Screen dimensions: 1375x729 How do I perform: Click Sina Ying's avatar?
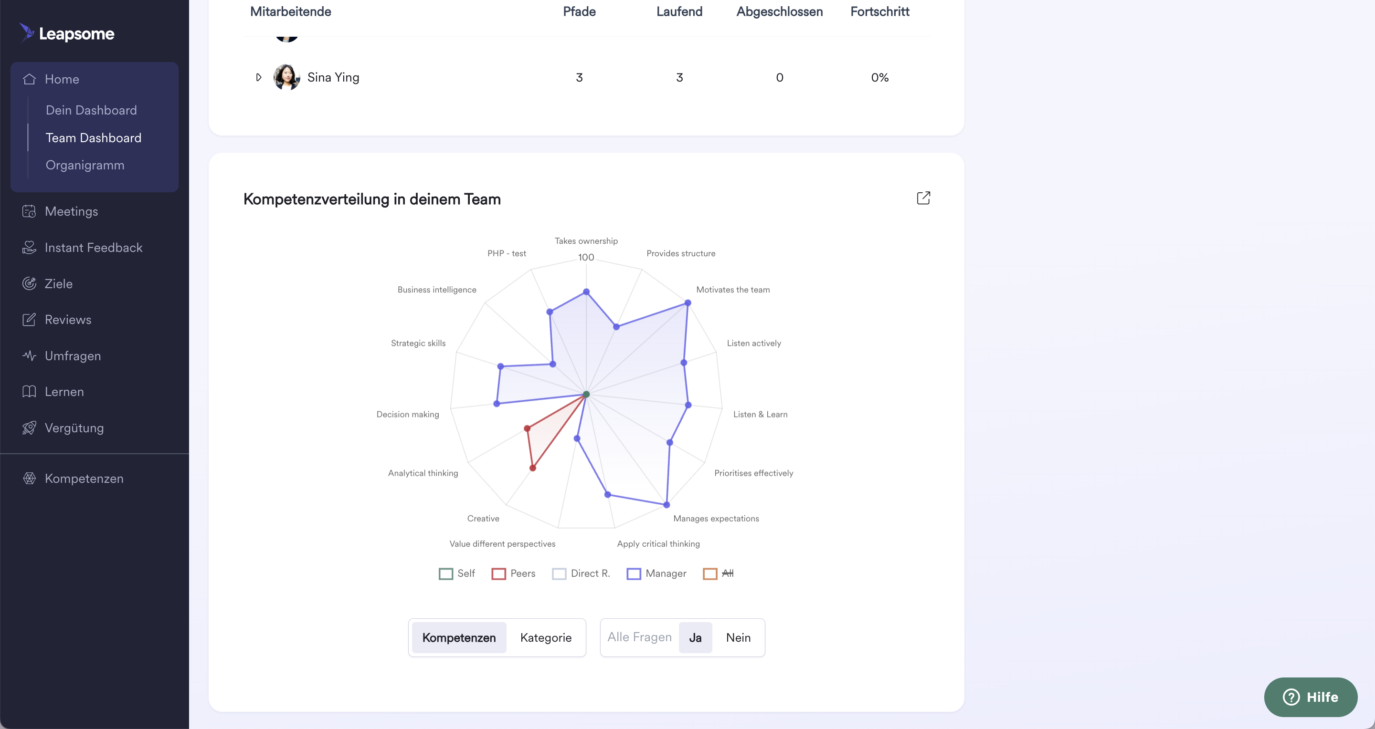[286, 77]
